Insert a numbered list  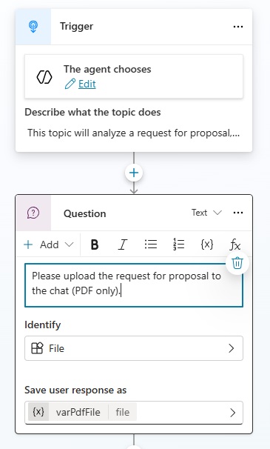point(178,245)
